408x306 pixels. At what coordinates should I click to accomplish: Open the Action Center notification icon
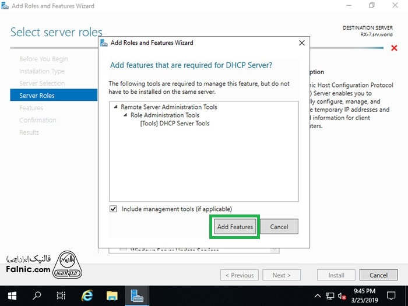(395, 296)
